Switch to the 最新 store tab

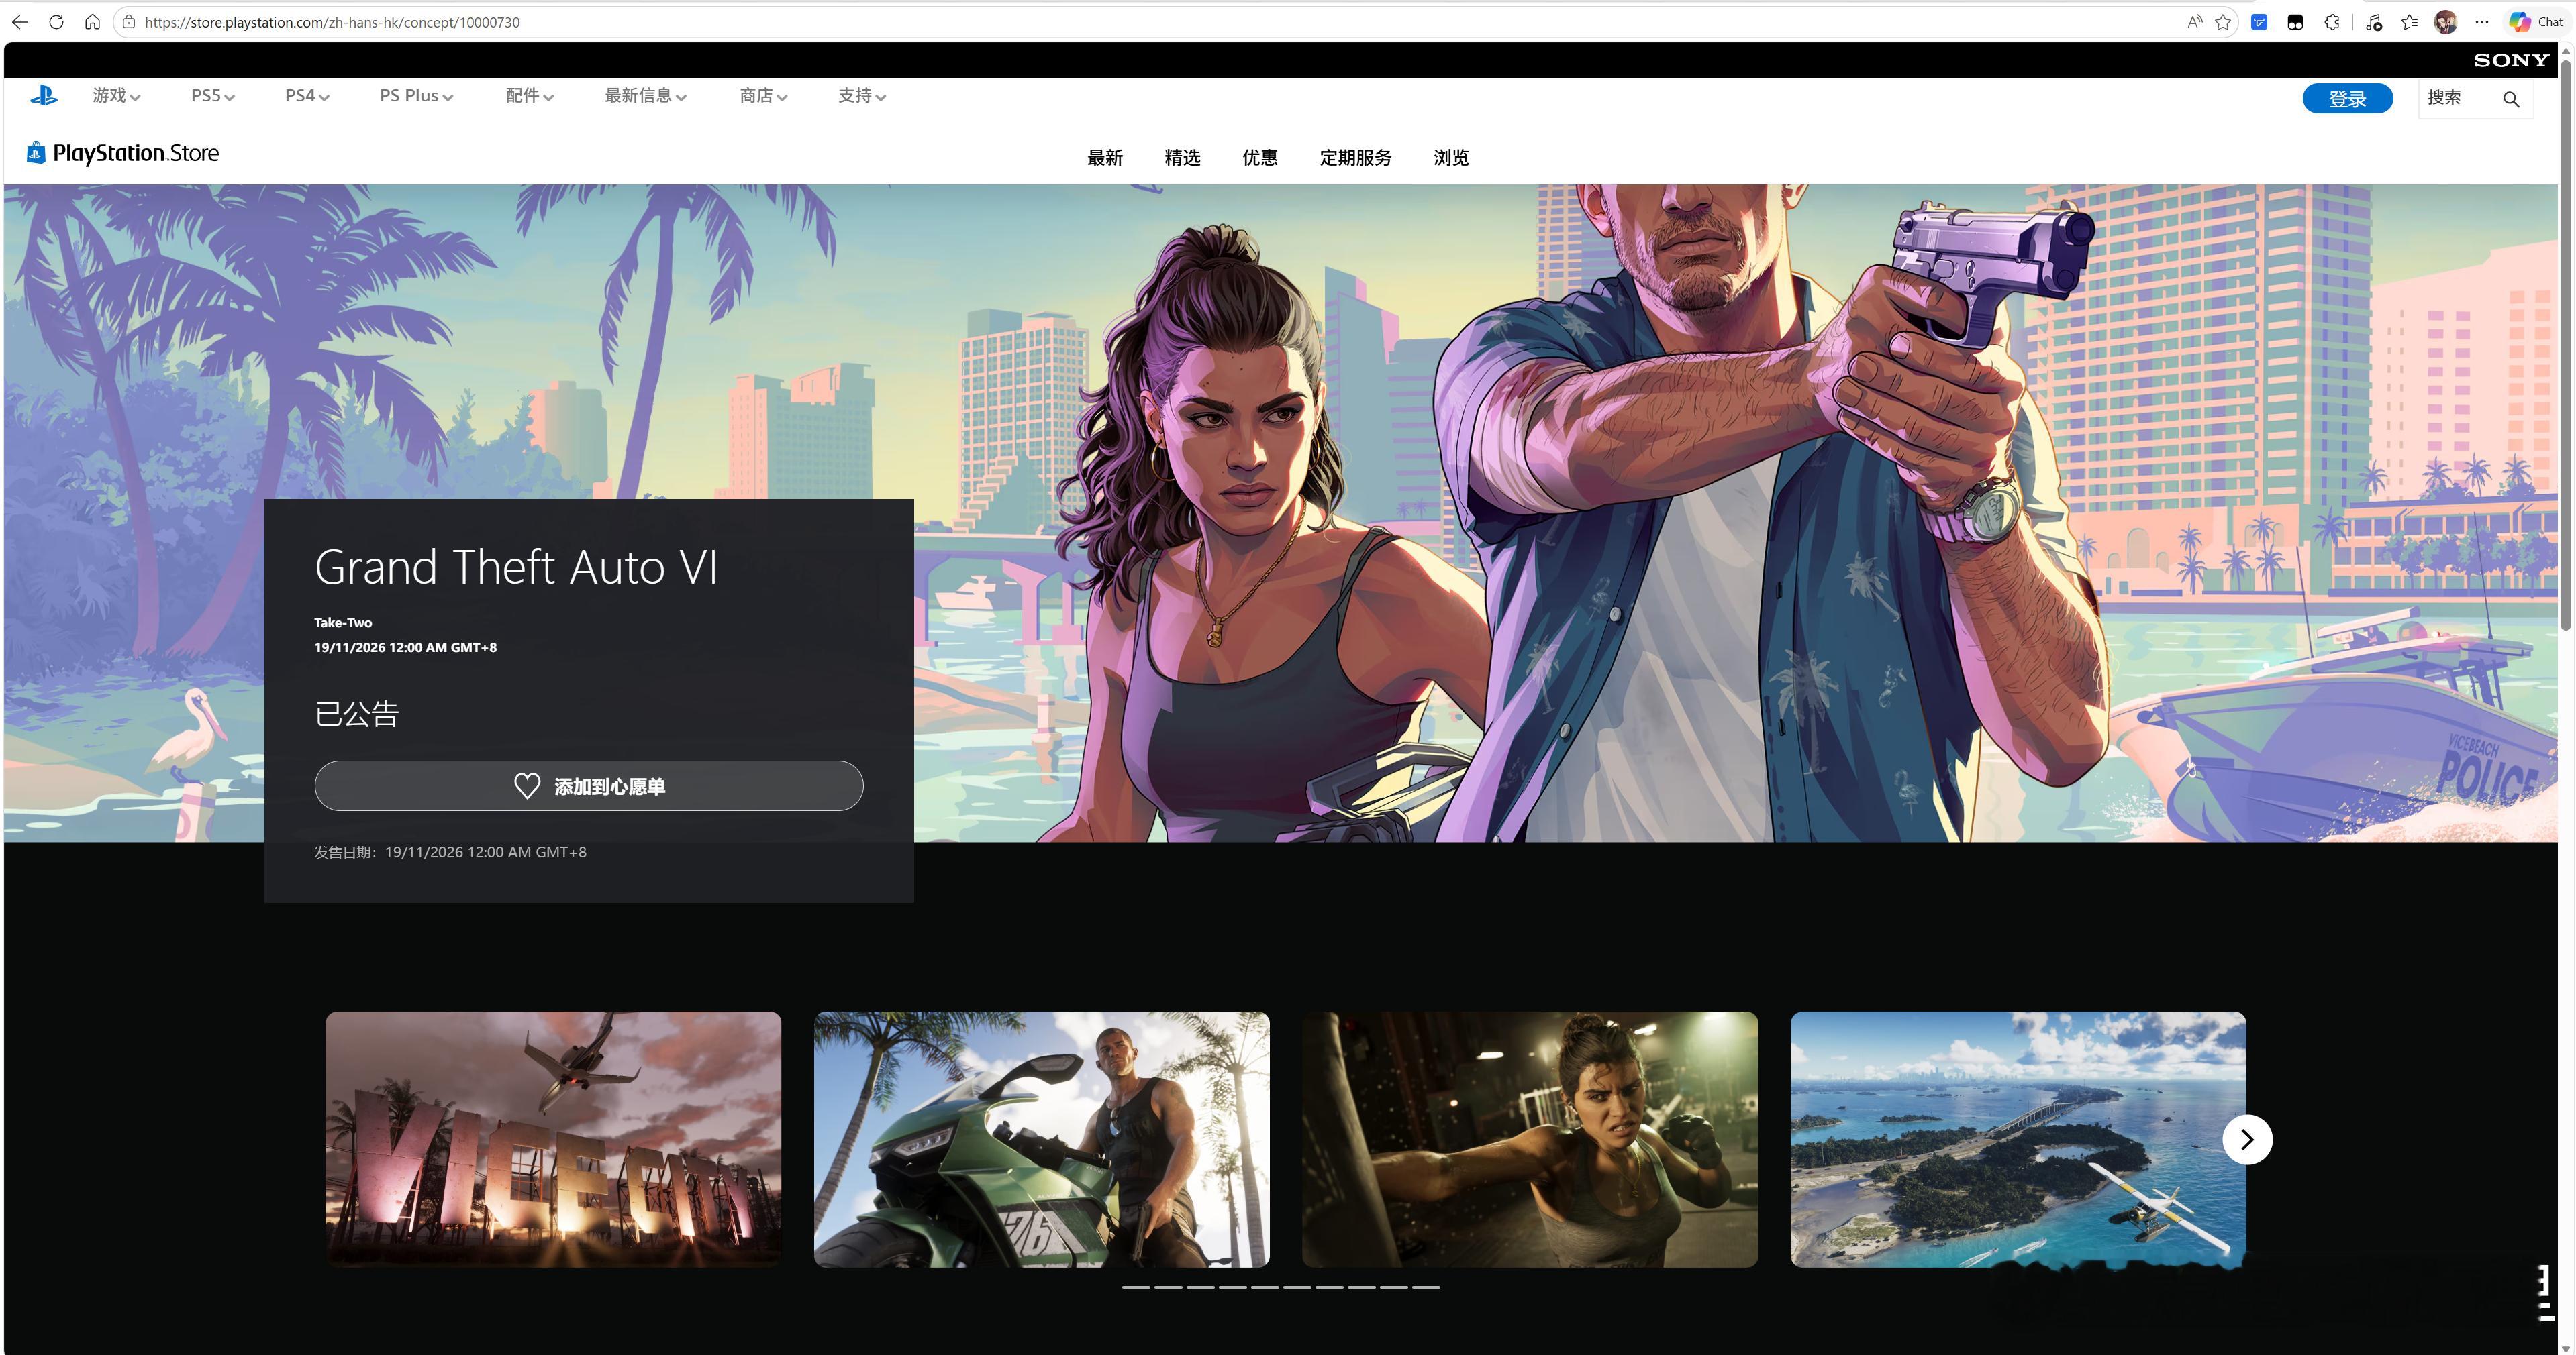(x=1105, y=158)
